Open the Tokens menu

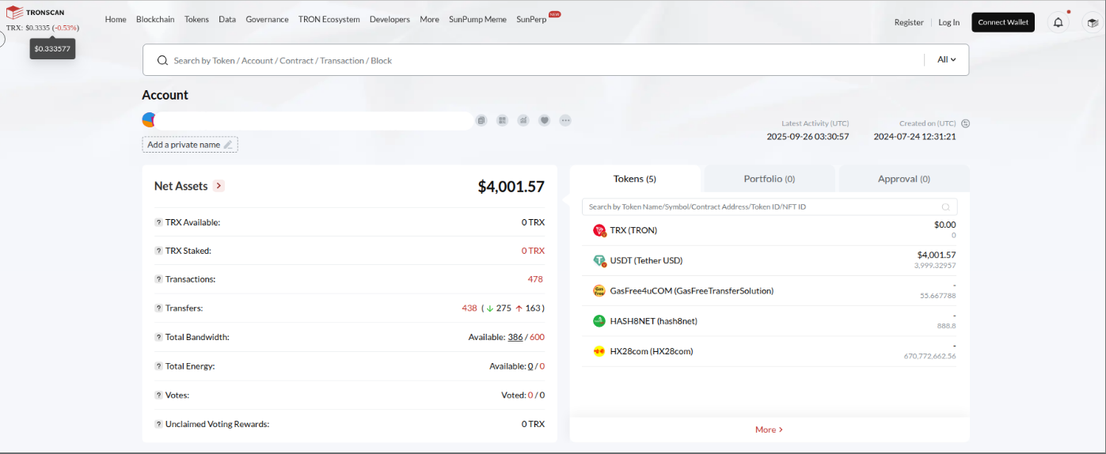197,19
